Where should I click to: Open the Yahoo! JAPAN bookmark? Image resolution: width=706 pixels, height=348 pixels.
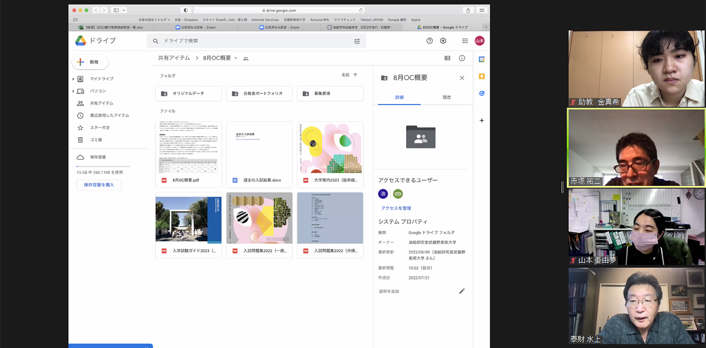(372, 20)
